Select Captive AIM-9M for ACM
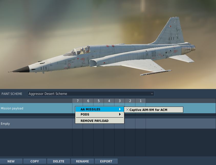 [154, 110]
